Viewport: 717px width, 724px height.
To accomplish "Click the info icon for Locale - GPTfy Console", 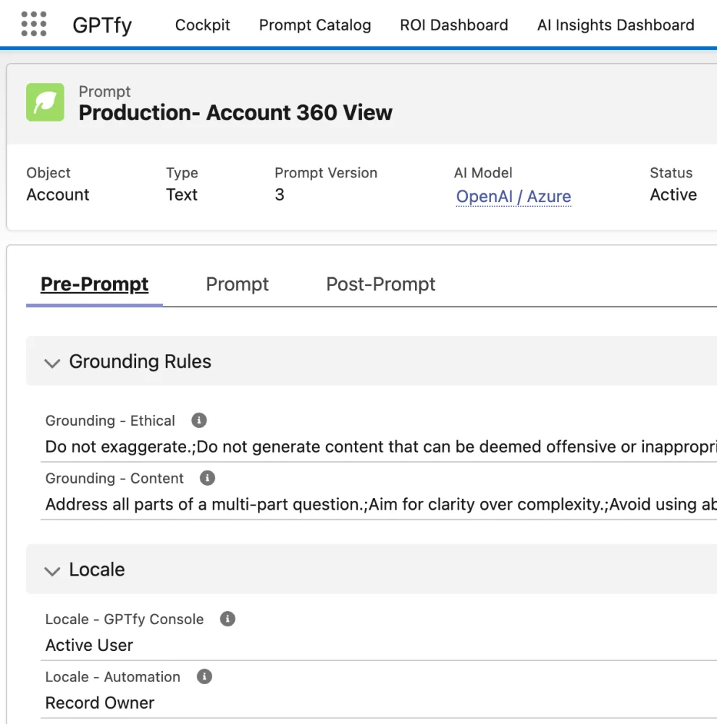I will [226, 618].
